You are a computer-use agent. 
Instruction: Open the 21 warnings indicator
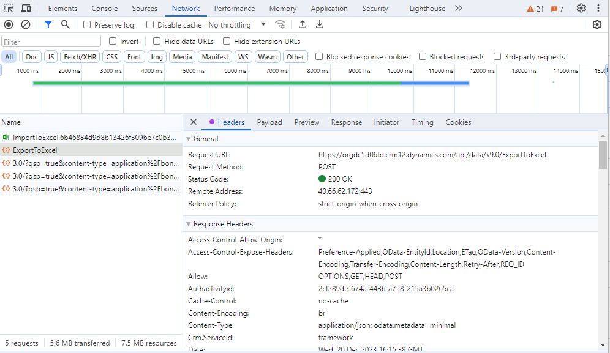pyautogui.click(x=535, y=9)
